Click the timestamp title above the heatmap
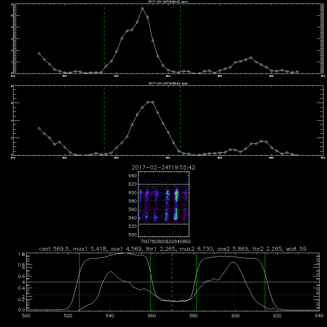 pos(163,167)
